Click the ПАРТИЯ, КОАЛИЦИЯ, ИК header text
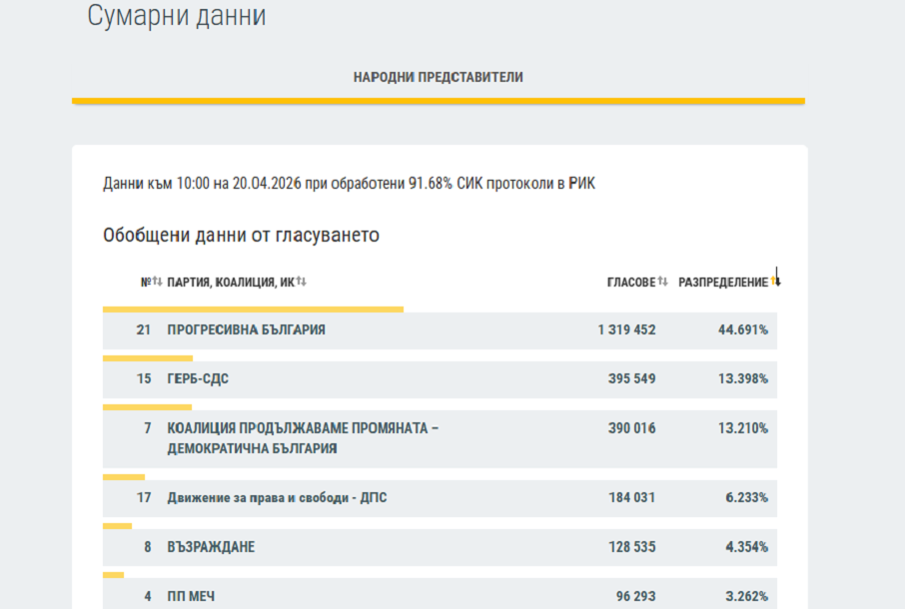This screenshot has height=609, width=905. [x=230, y=283]
